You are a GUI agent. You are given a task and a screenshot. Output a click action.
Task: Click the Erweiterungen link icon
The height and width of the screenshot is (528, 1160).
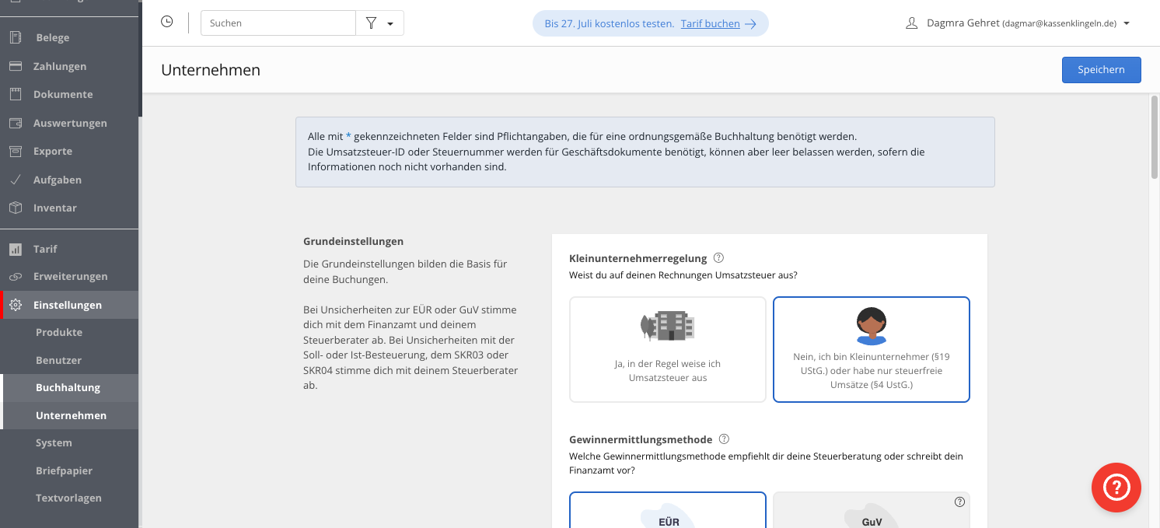15,277
